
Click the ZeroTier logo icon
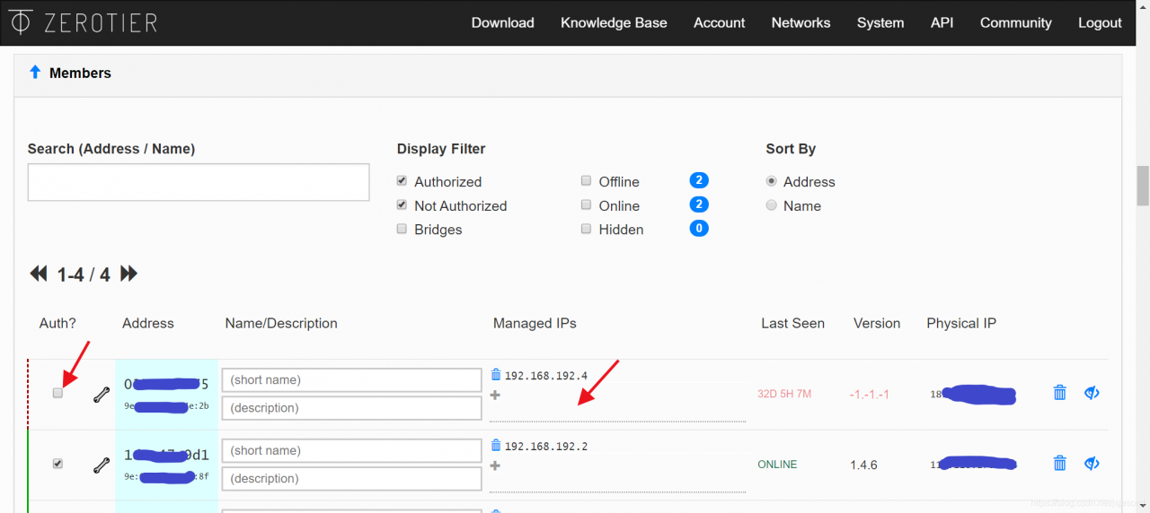[21, 22]
